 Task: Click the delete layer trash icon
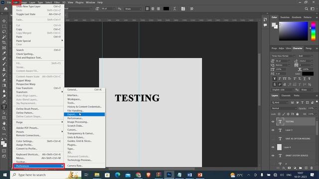pyautogui.click(x=312, y=168)
